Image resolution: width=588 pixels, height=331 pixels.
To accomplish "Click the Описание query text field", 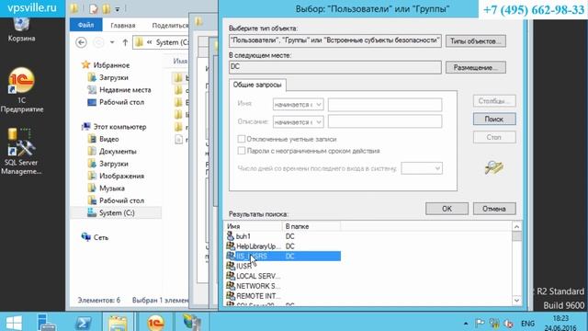I will pyautogui.click(x=385, y=121).
